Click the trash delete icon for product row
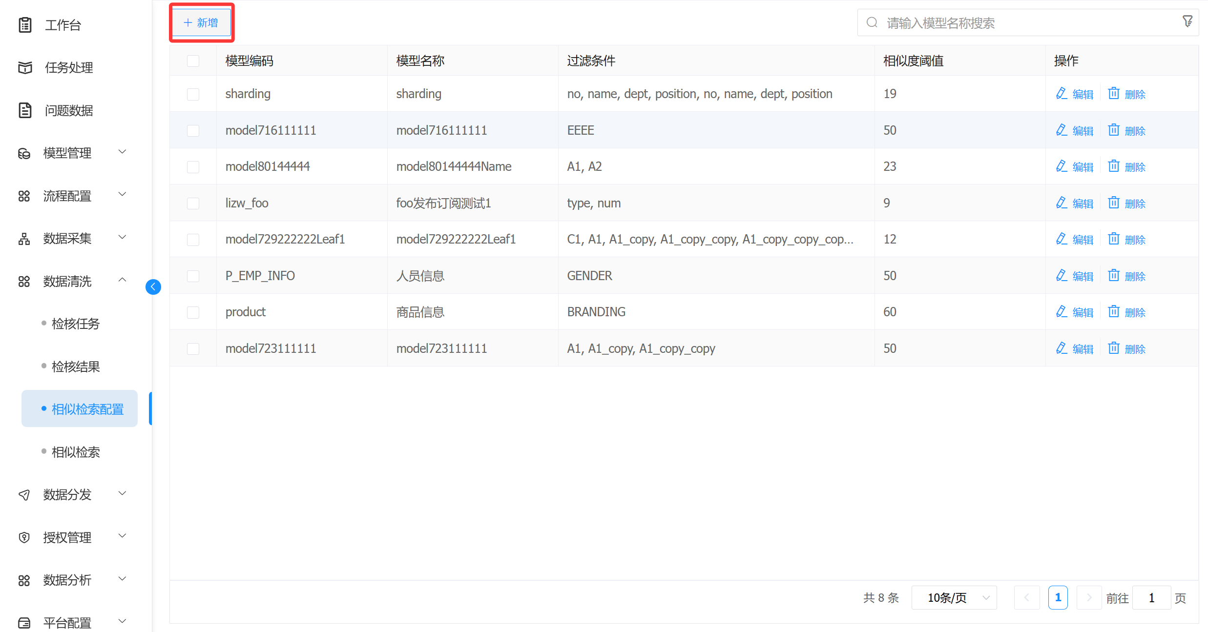 pyautogui.click(x=1113, y=311)
